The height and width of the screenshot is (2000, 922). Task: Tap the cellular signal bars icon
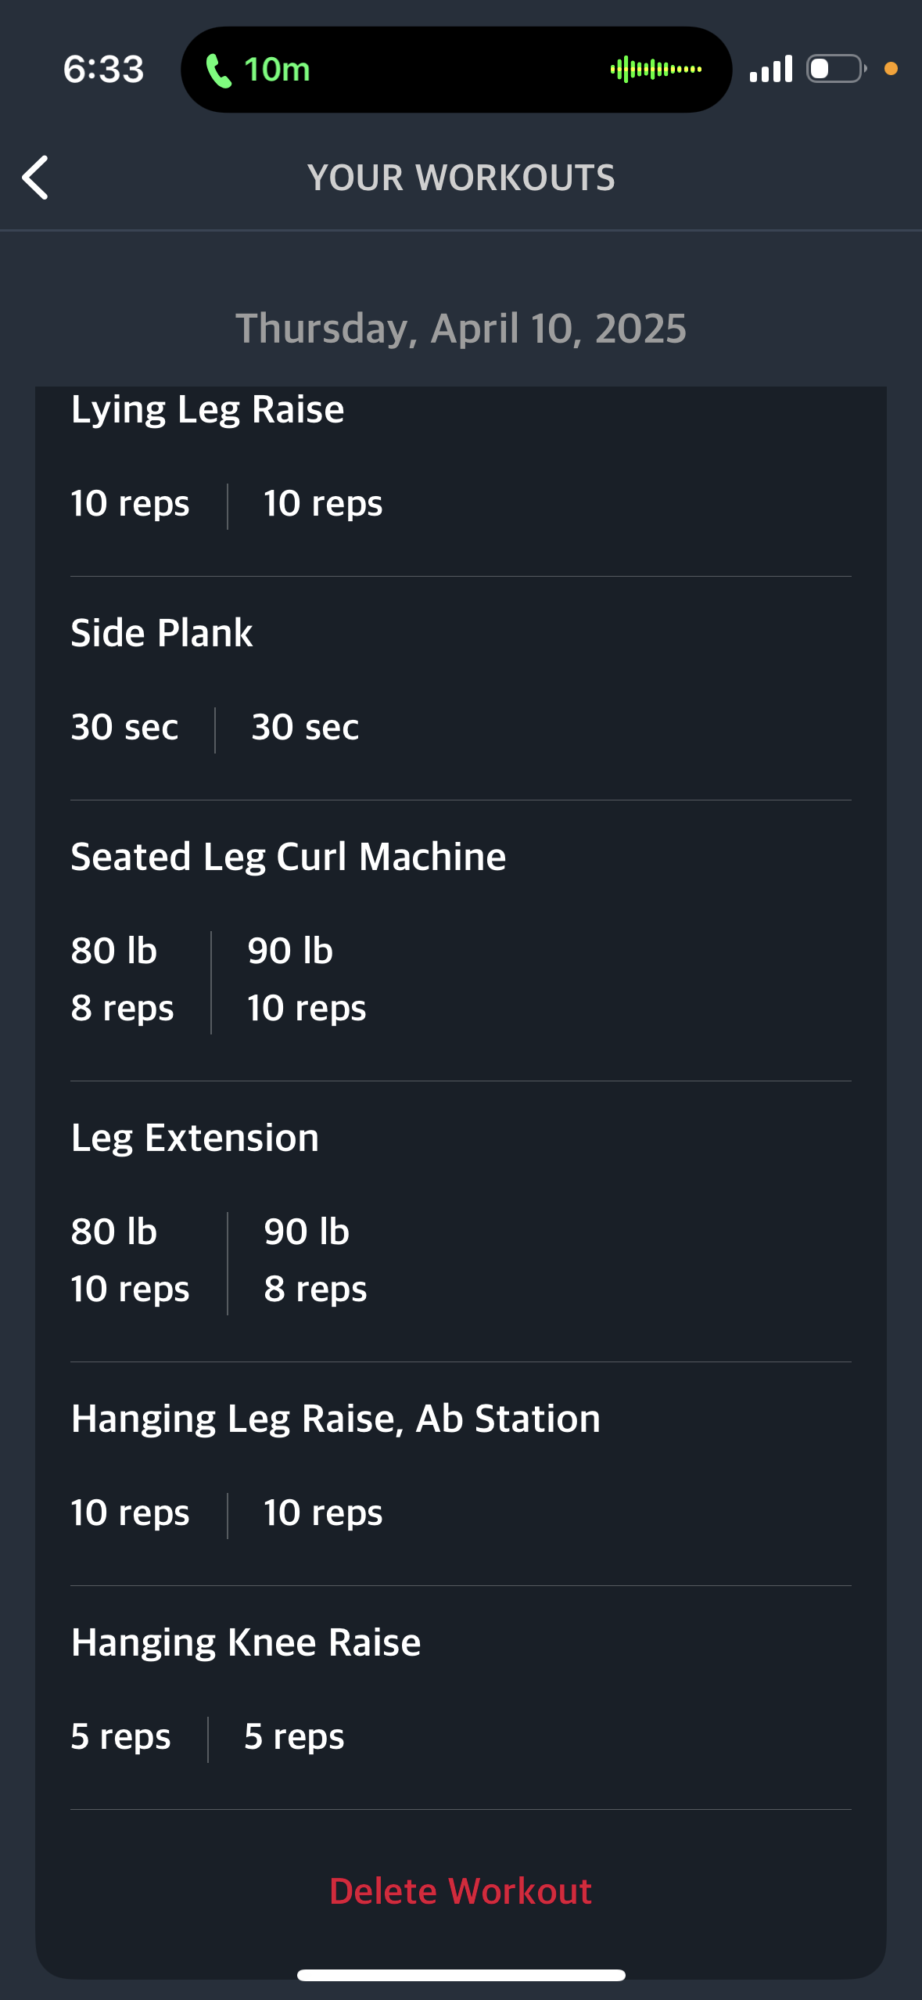[x=770, y=69]
